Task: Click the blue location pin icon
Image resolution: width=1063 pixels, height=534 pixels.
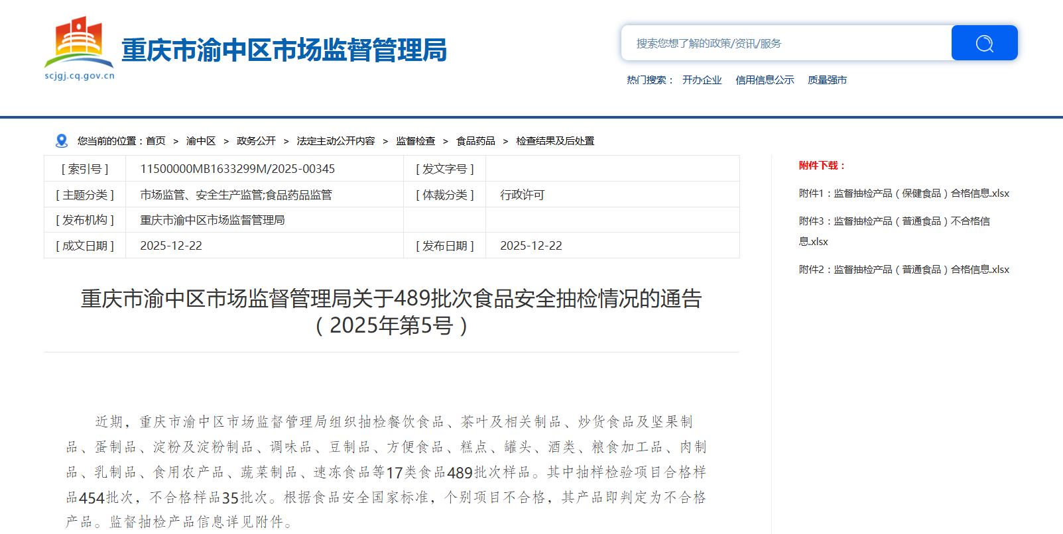Action: [x=62, y=140]
